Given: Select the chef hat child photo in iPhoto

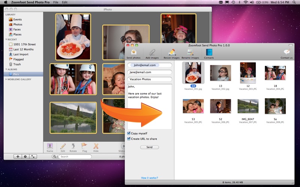Looking at the screenshot, I should (73, 37).
